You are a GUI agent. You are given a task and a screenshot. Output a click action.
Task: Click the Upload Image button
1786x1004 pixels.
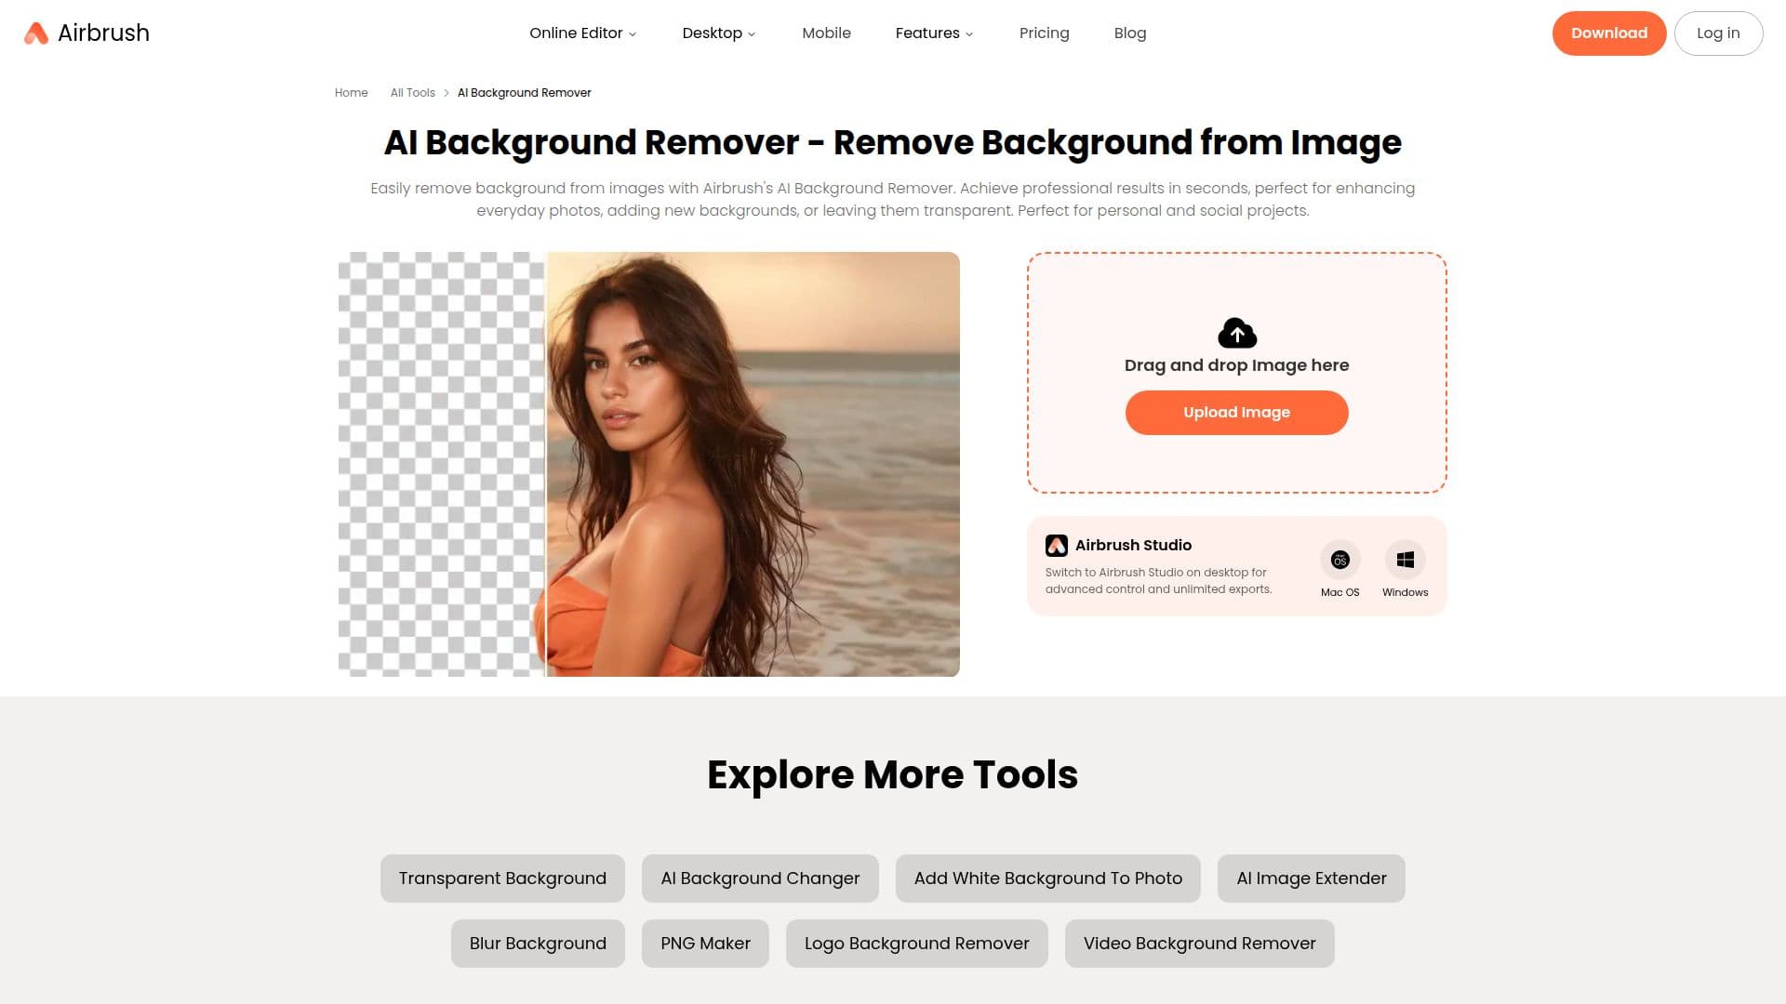click(1236, 413)
